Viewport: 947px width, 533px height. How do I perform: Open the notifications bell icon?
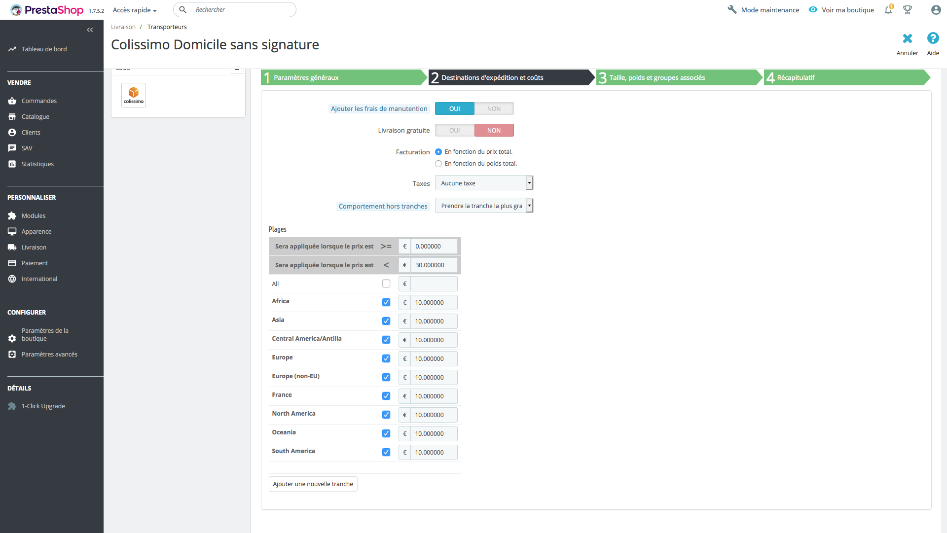[x=888, y=10]
